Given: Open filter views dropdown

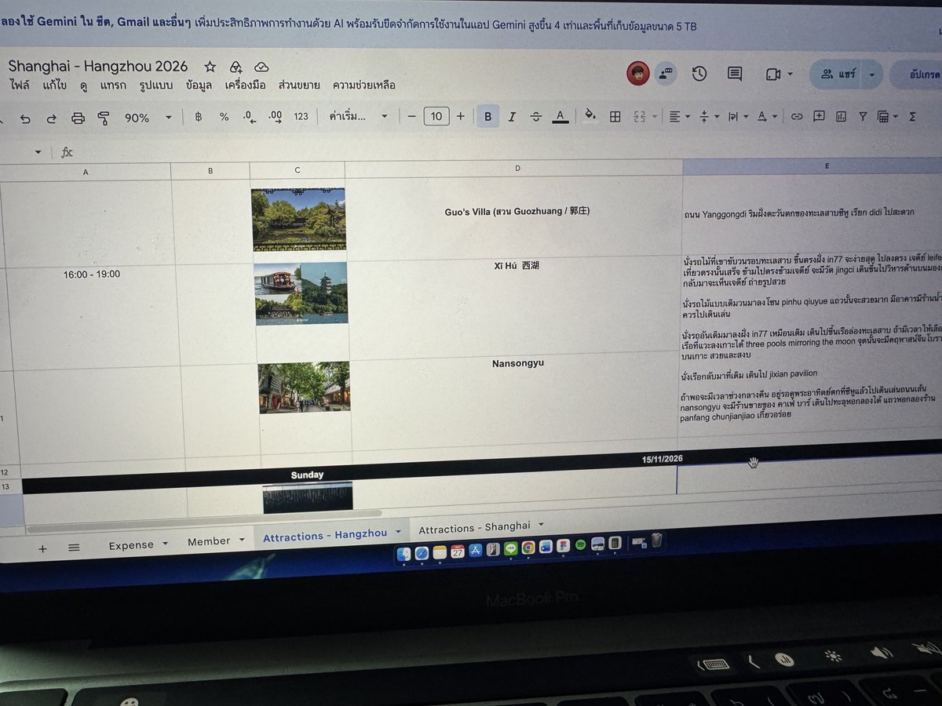Looking at the screenshot, I should coord(888,117).
